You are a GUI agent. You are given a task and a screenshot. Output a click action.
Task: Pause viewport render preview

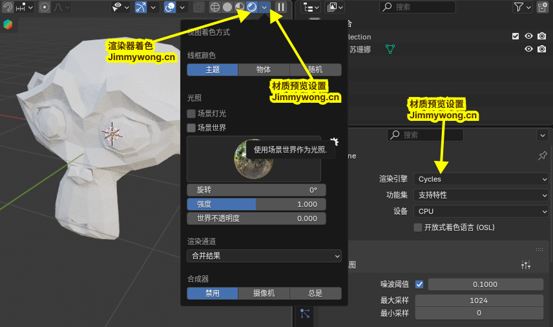pos(281,7)
